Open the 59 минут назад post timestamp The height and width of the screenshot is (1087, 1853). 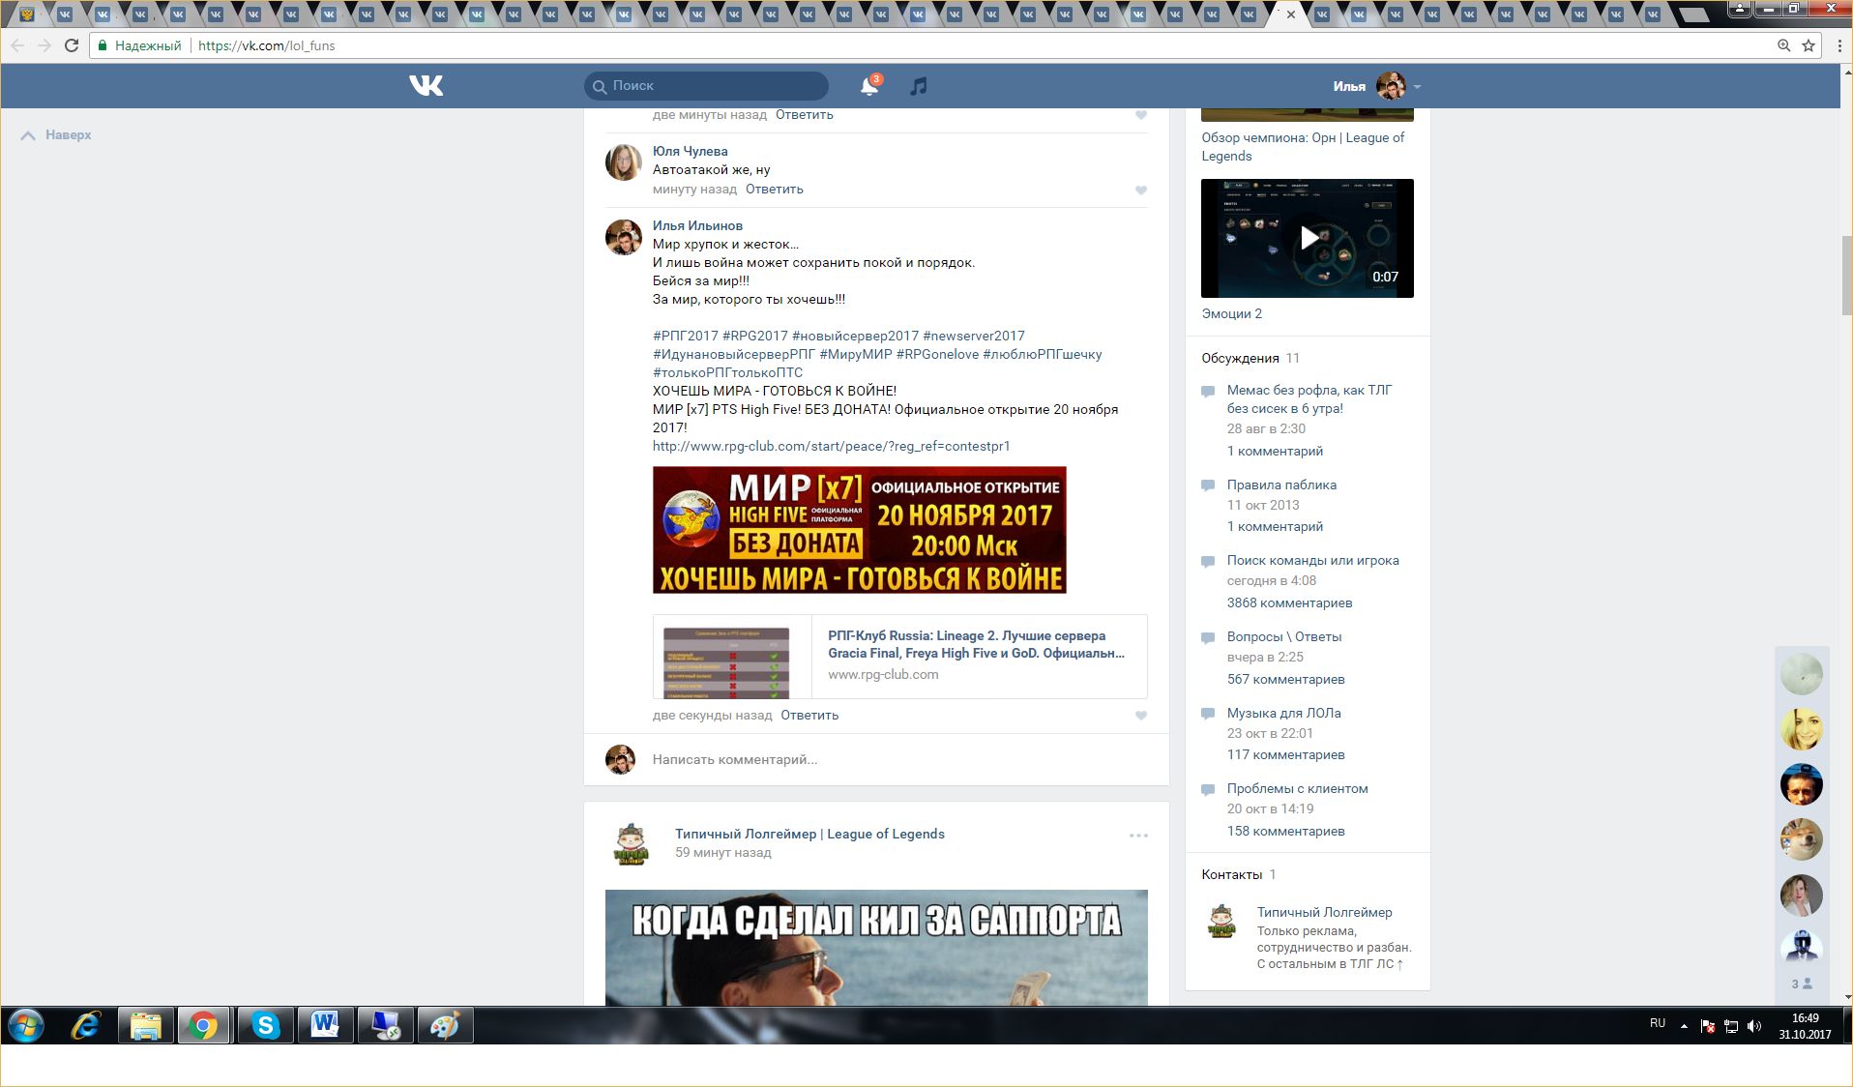(x=722, y=853)
